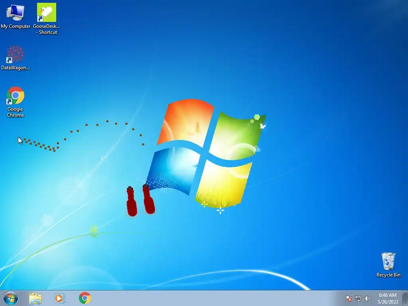Open File Explorer from the taskbar
Image resolution: width=408 pixels, height=306 pixels.
[x=35, y=298]
